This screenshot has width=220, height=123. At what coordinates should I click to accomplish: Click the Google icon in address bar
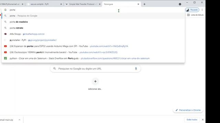pyautogui.click(x=5, y=10)
